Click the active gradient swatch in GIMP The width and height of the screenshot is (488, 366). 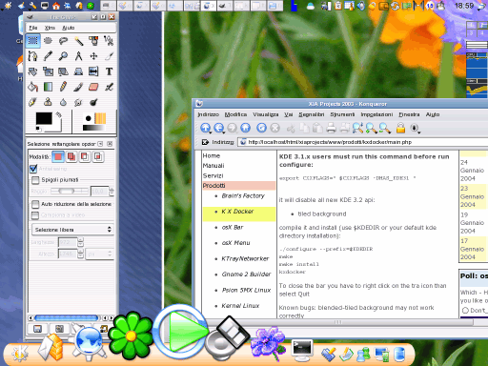(x=93, y=128)
